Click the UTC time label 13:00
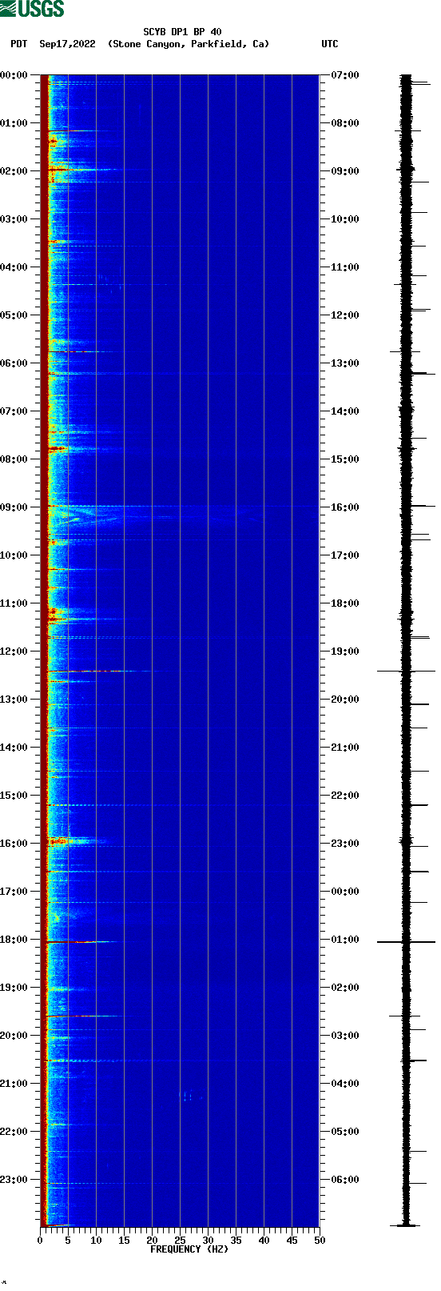The height and width of the screenshot is (1291, 441). [x=345, y=363]
